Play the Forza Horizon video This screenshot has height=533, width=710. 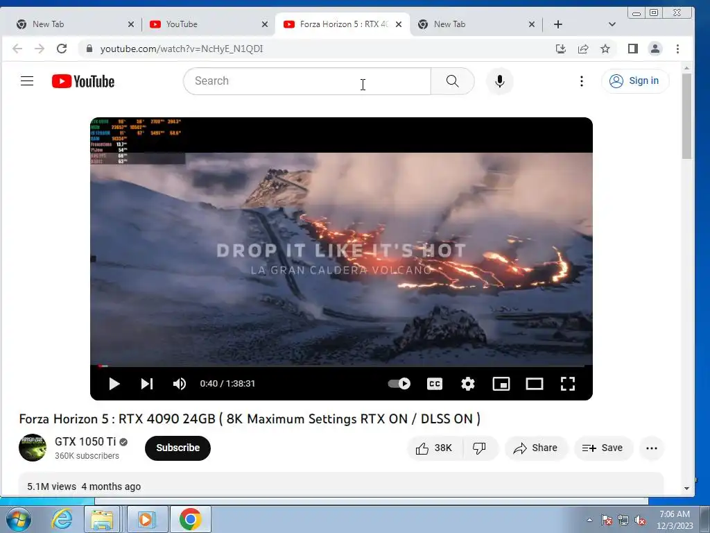[x=114, y=384]
